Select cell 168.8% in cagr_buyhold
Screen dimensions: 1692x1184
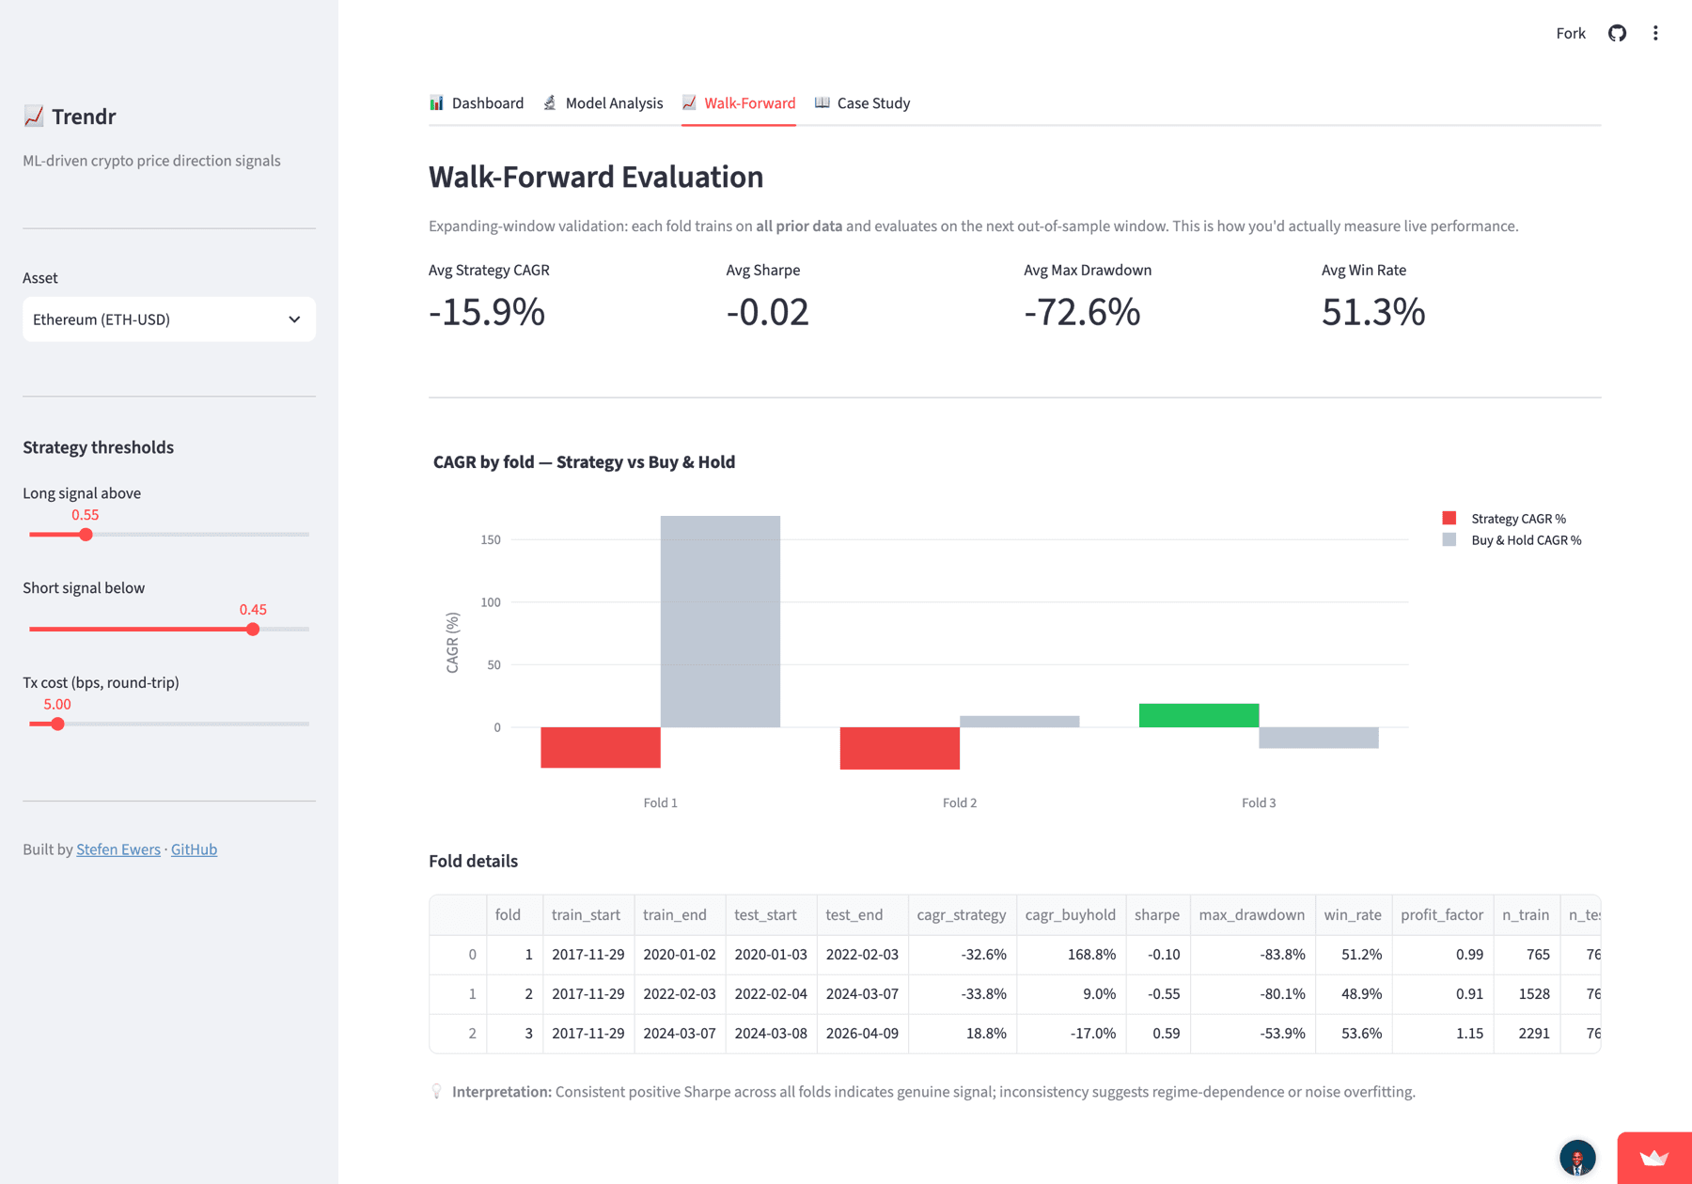1071,954
